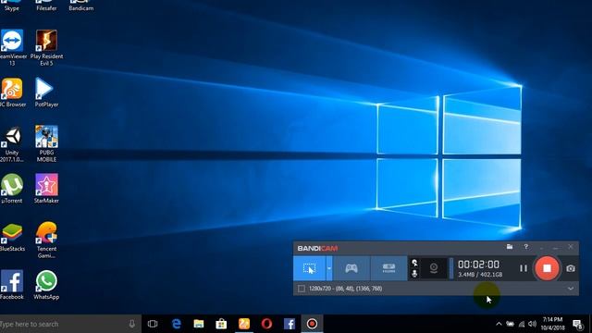Open TeamViewer 13 desktop shortcut
This screenshot has height=333, width=592.
tap(12, 48)
